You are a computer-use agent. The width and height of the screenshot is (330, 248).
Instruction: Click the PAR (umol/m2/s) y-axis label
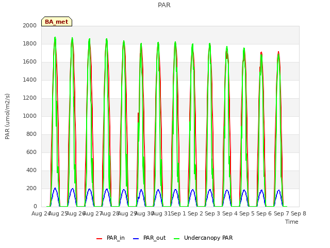7,116
